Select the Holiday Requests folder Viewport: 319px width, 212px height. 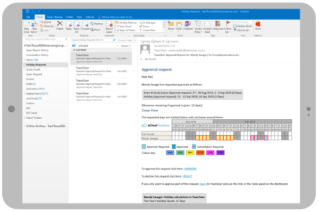click(45, 65)
